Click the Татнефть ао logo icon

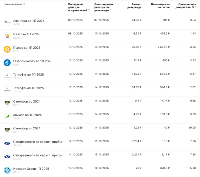point(7,76)
